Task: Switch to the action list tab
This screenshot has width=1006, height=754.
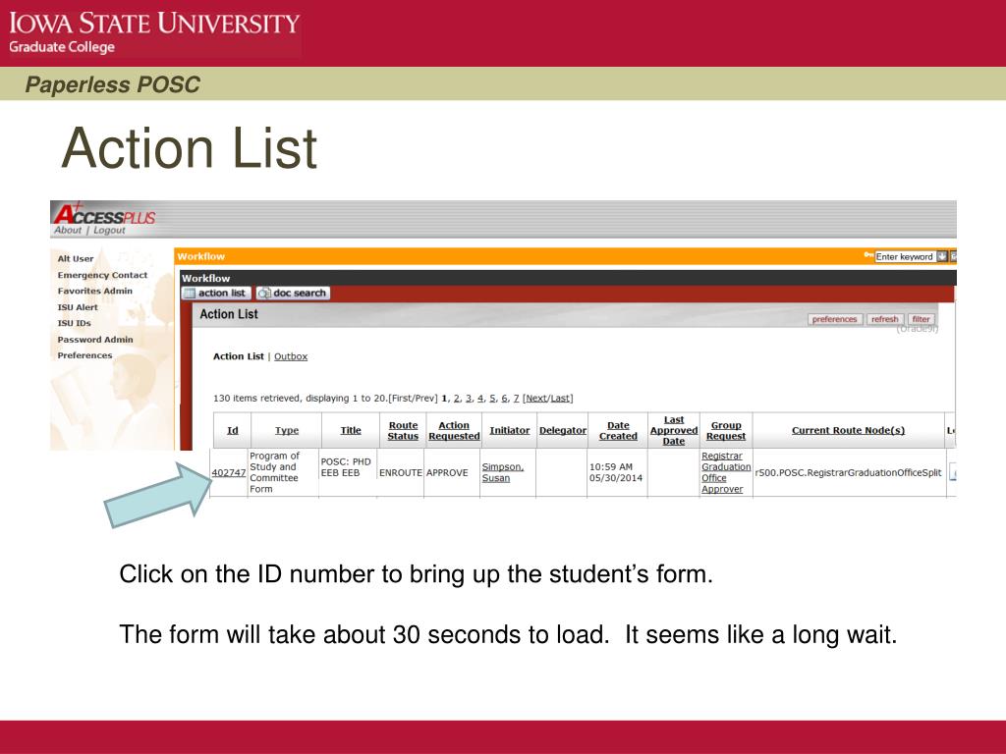Action: point(216,293)
